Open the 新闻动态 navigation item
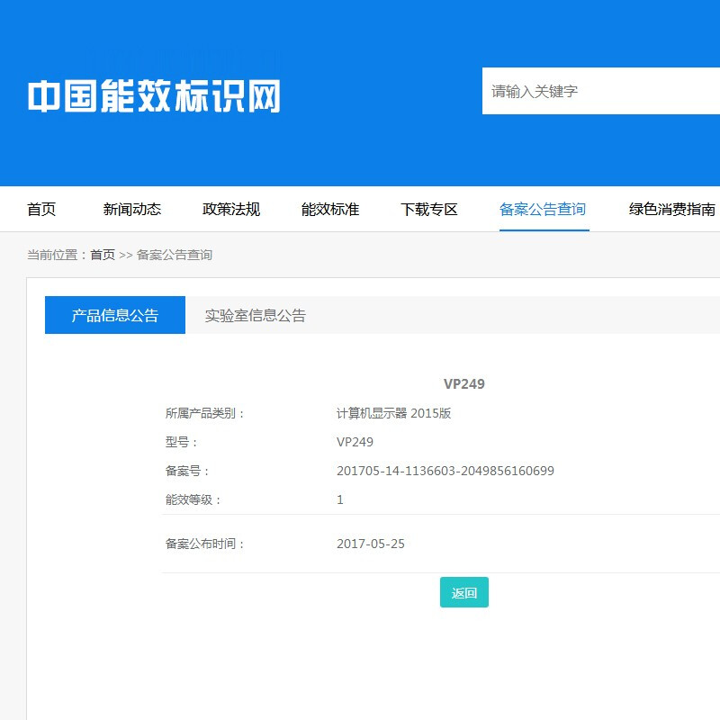720x720 pixels. [x=131, y=210]
